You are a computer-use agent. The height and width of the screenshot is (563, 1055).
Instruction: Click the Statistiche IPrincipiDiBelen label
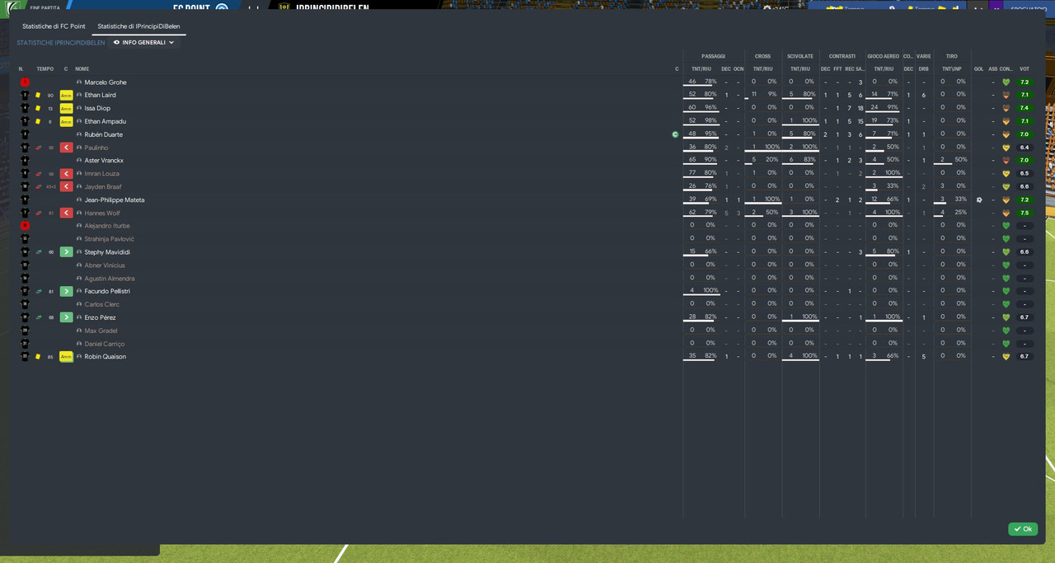pos(61,43)
